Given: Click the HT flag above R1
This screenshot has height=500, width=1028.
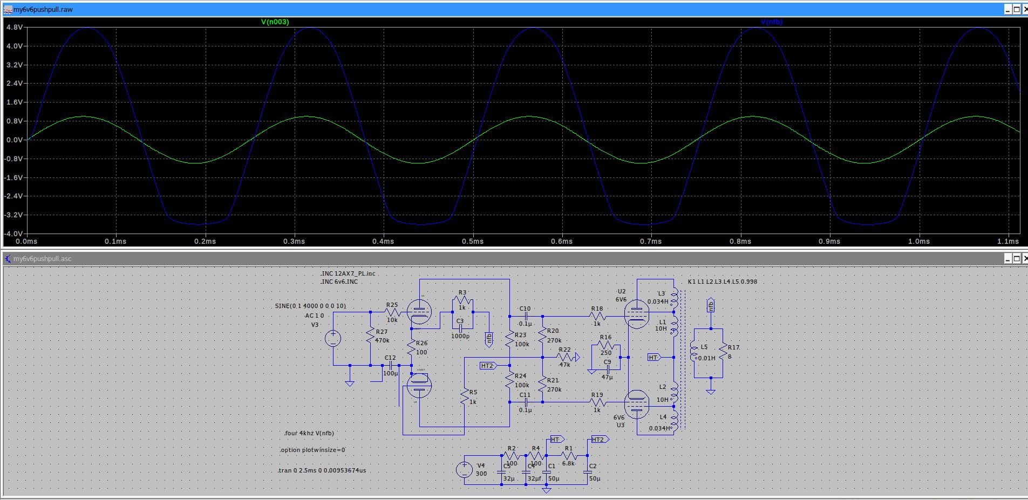Looking at the screenshot, I should pos(557,439).
